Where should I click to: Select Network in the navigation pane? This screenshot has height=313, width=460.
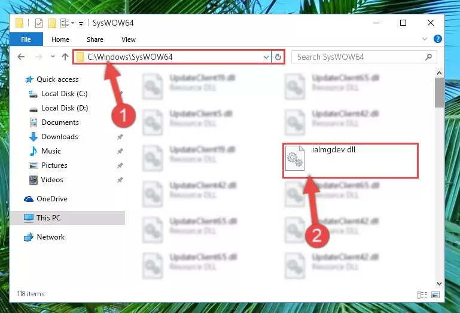pyautogui.click(x=50, y=237)
